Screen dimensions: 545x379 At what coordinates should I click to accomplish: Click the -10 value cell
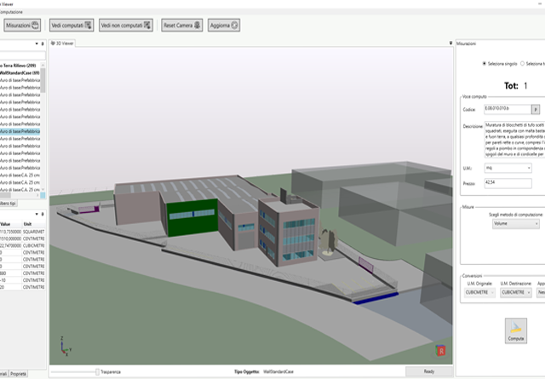pyautogui.click(x=11, y=280)
